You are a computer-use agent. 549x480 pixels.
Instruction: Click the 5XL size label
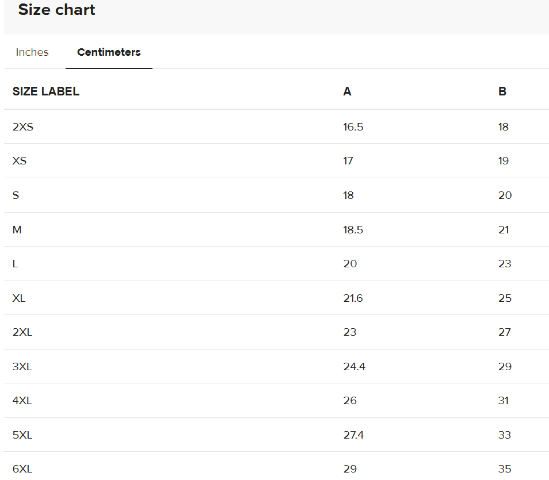tap(22, 435)
